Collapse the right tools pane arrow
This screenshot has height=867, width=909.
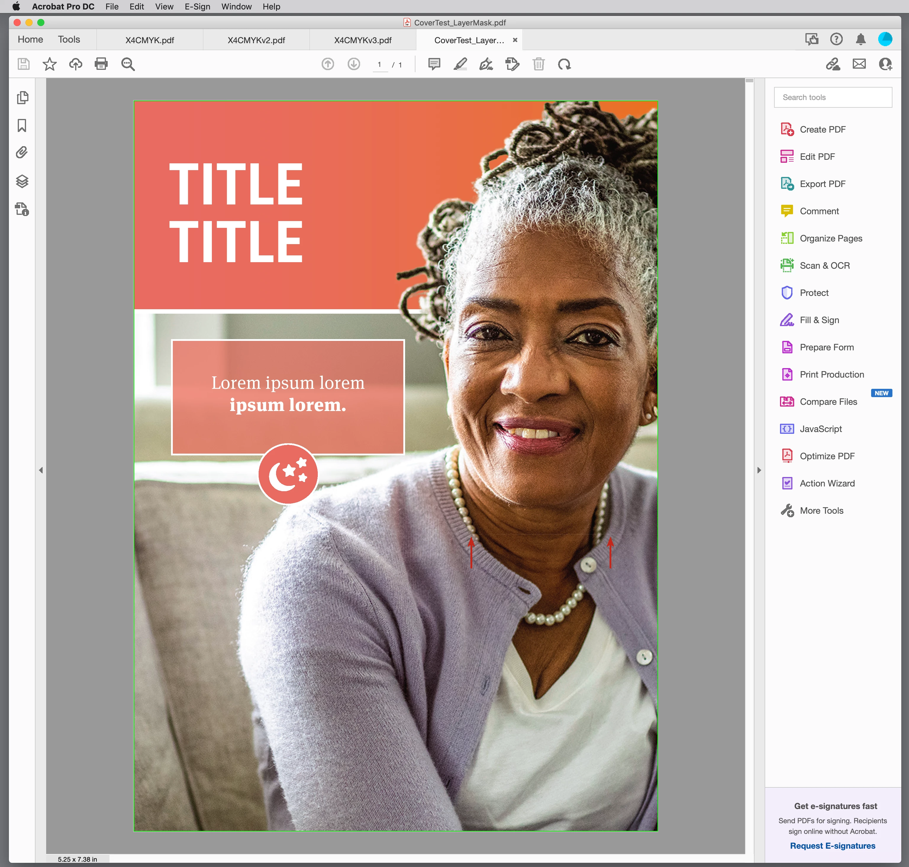click(759, 470)
